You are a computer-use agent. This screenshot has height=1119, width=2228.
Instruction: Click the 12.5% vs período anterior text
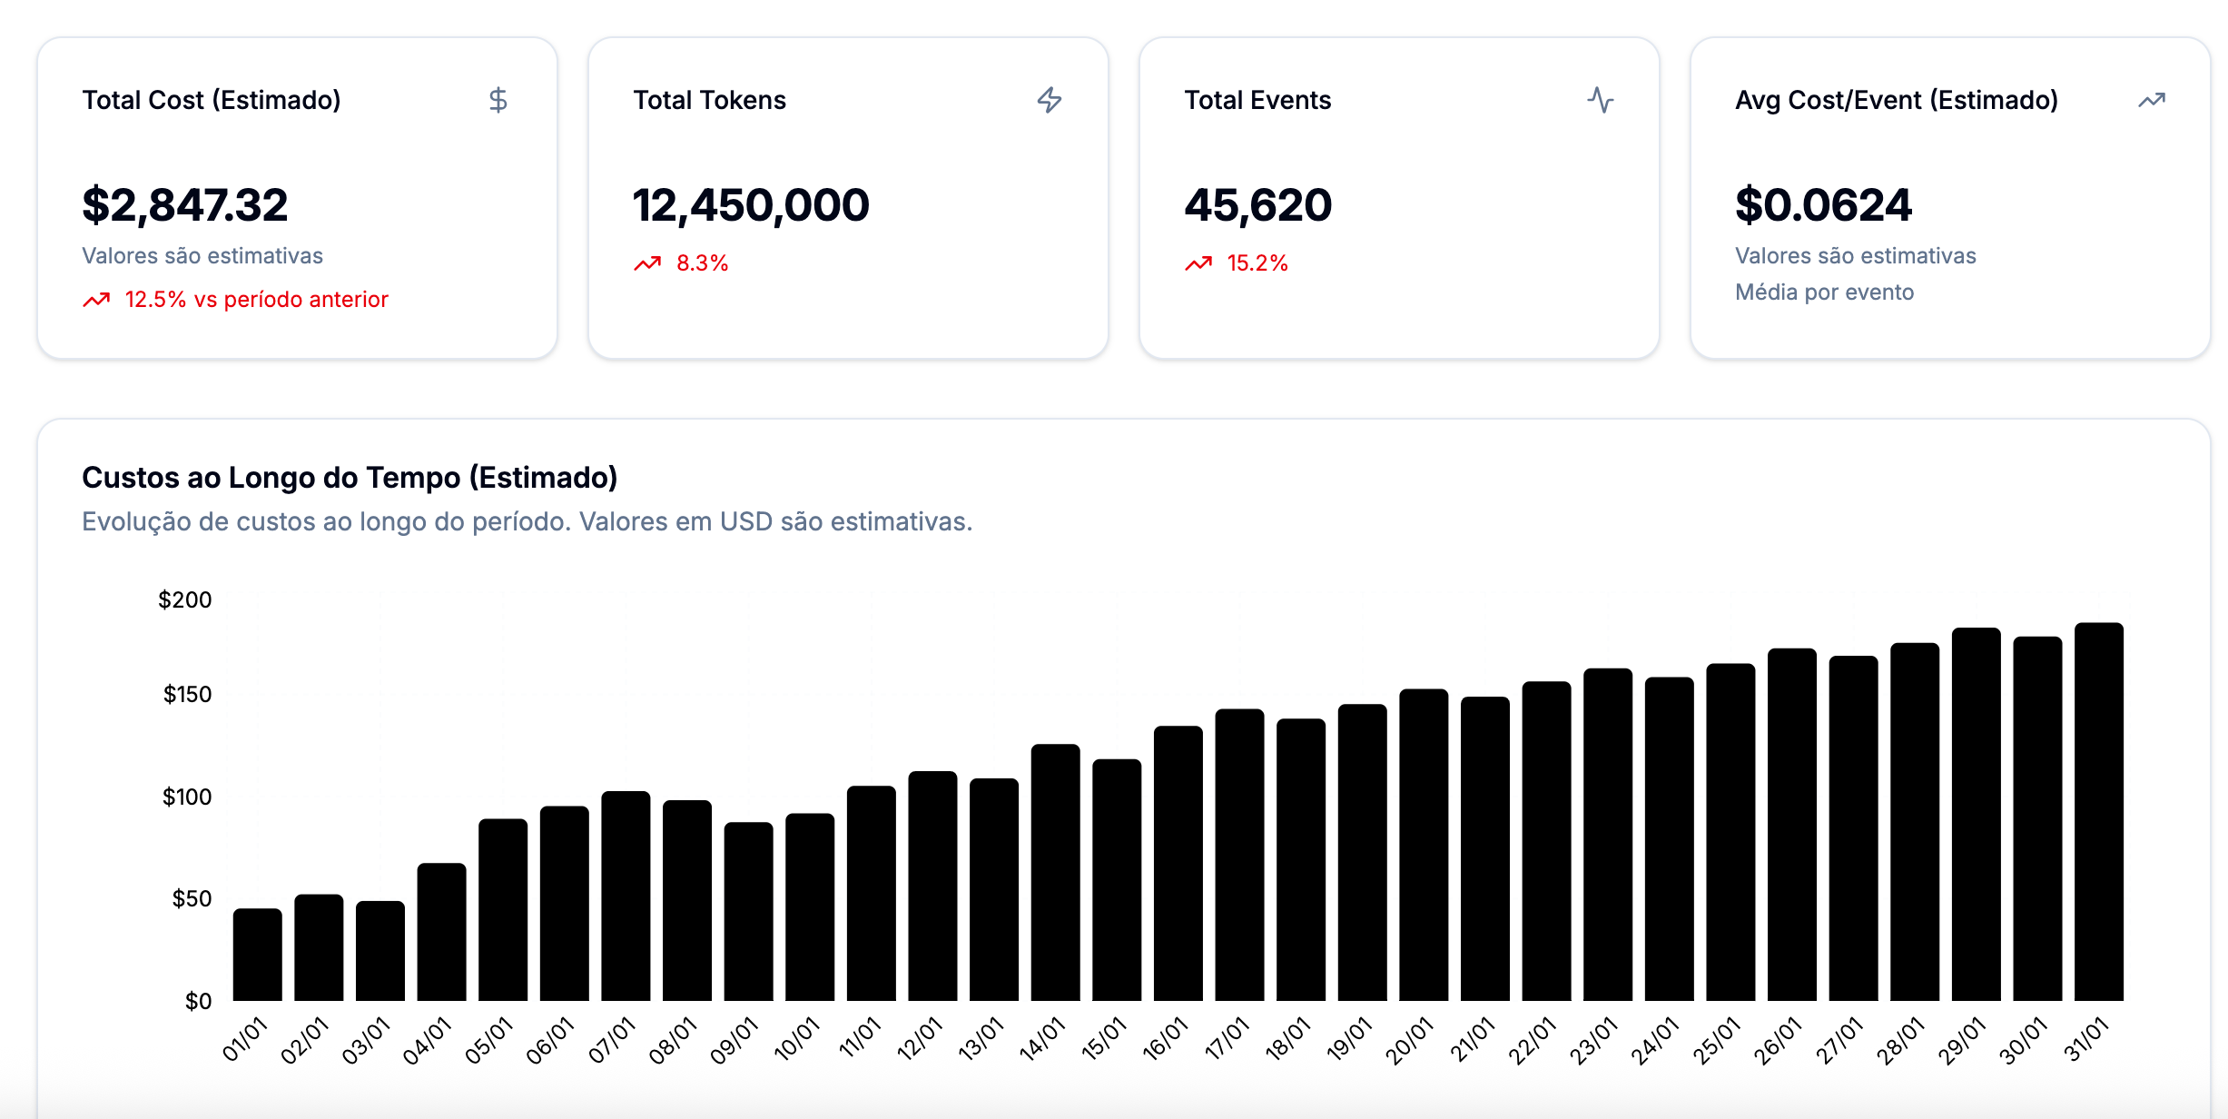(256, 300)
